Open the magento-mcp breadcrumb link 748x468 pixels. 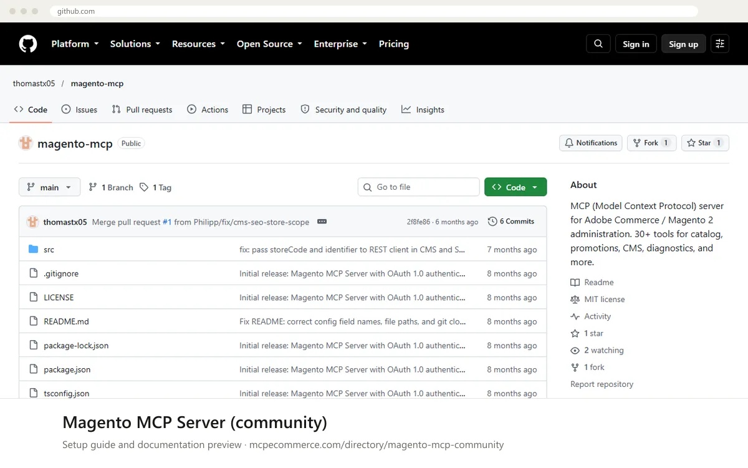[97, 84]
